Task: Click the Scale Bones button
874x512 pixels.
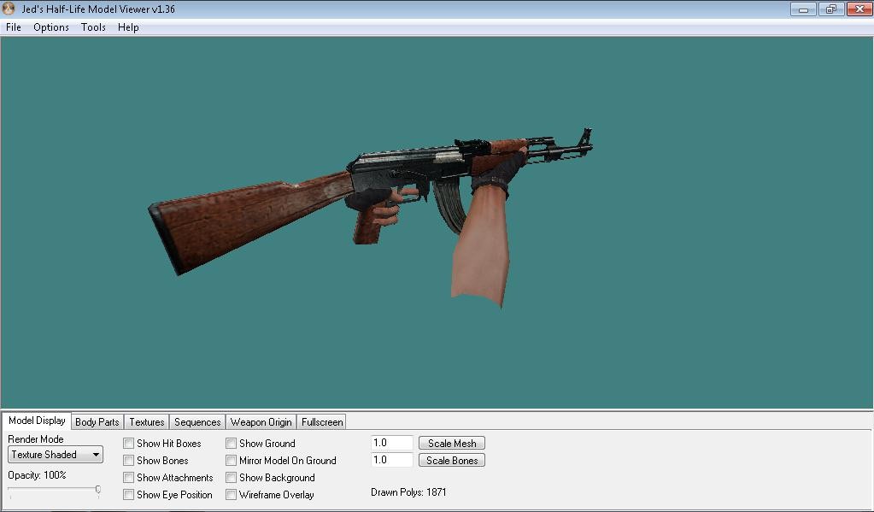Action: [x=452, y=461]
